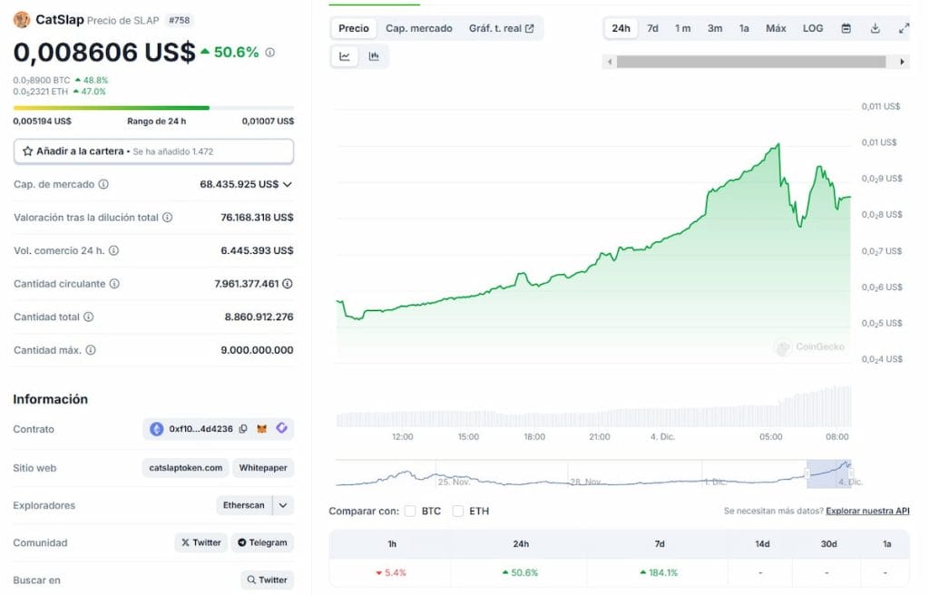Screen dimensions: 929x595
Task: Click the 7d change value 184.1%
Action: 659,572
